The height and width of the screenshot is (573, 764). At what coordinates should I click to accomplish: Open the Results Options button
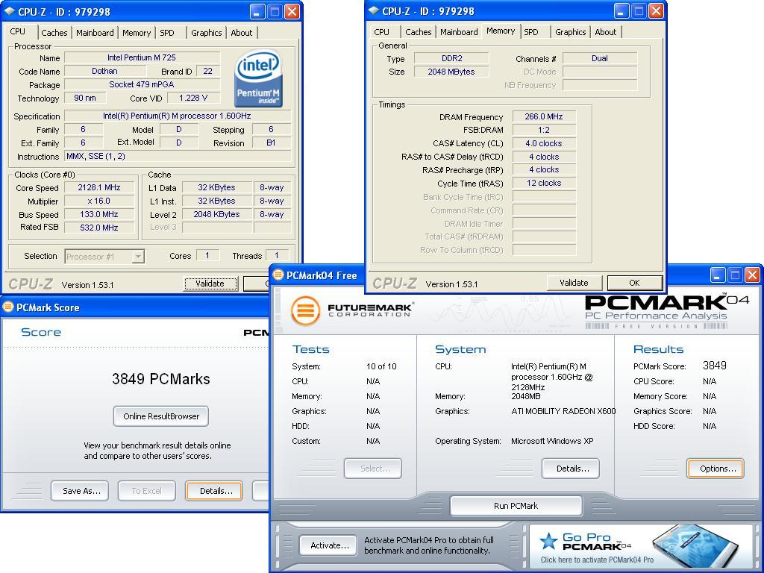[x=716, y=469]
